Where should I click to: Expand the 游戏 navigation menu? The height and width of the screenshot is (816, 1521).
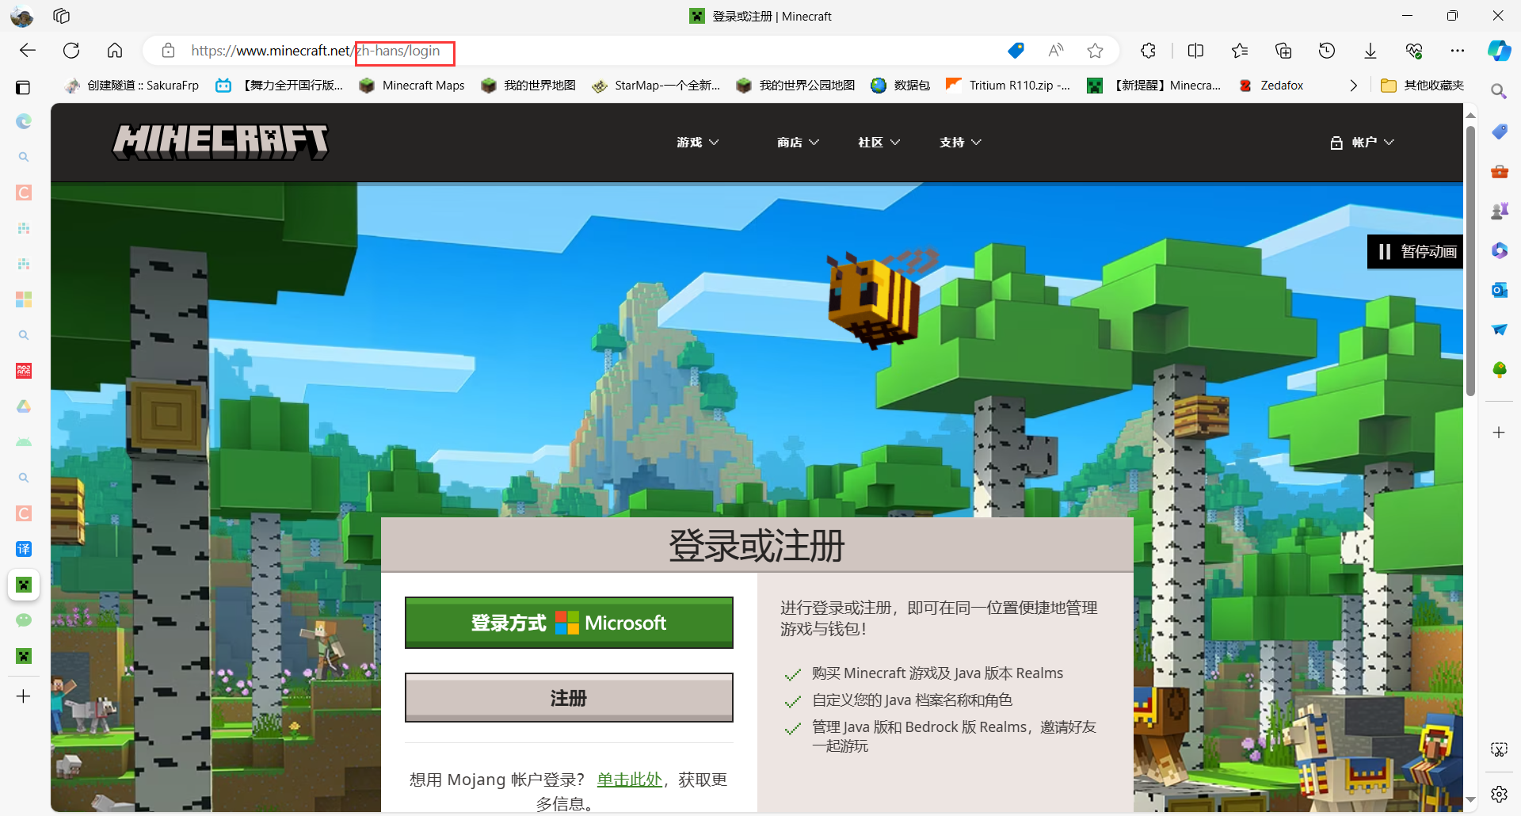697,143
